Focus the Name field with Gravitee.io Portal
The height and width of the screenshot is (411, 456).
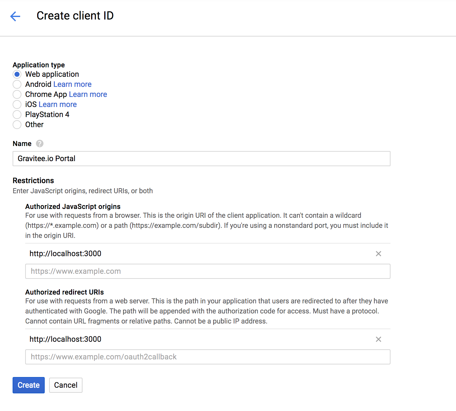pyautogui.click(x=202, y=159)
